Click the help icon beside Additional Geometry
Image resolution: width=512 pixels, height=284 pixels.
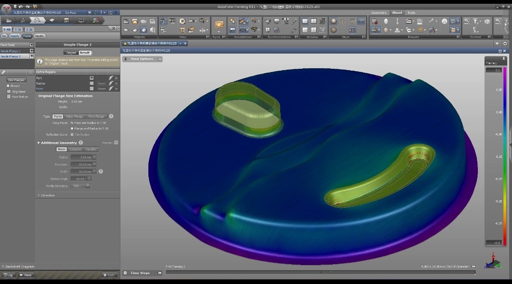click(x=81, y=143)
